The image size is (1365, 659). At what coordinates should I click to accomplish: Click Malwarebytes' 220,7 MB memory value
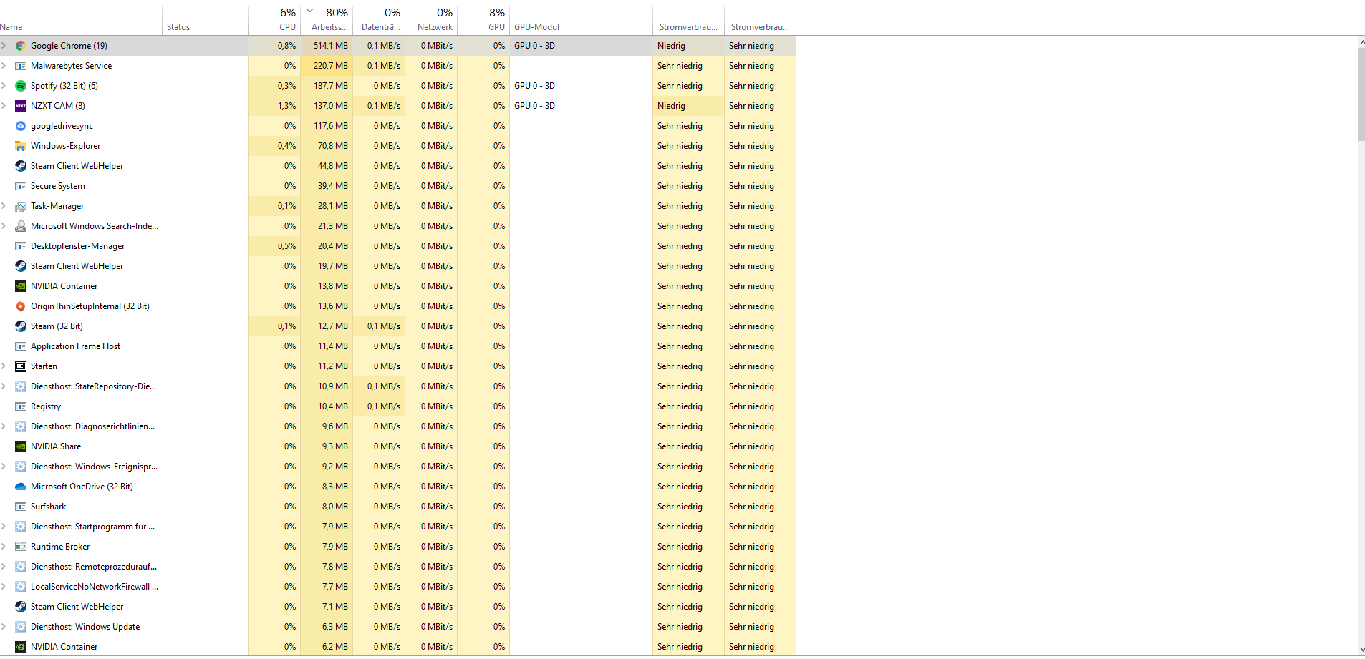pyautogui.click(x=331, y=66)
